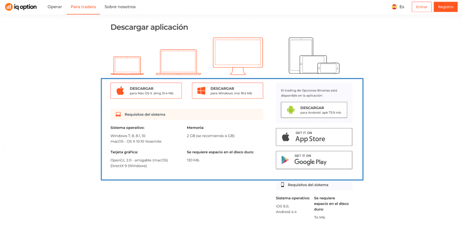Viewport: 462px width, 225px height.
Task: Click the large orange desktop monitor illustration
Action: coord(238,55)
